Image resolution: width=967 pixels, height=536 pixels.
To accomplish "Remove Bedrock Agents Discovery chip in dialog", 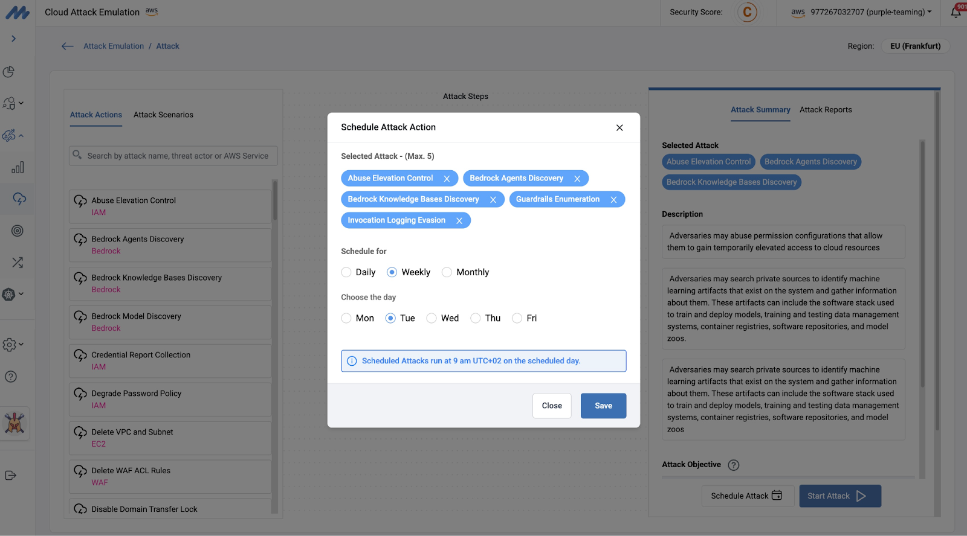I will pyautogui.click(x=577, y=179).
